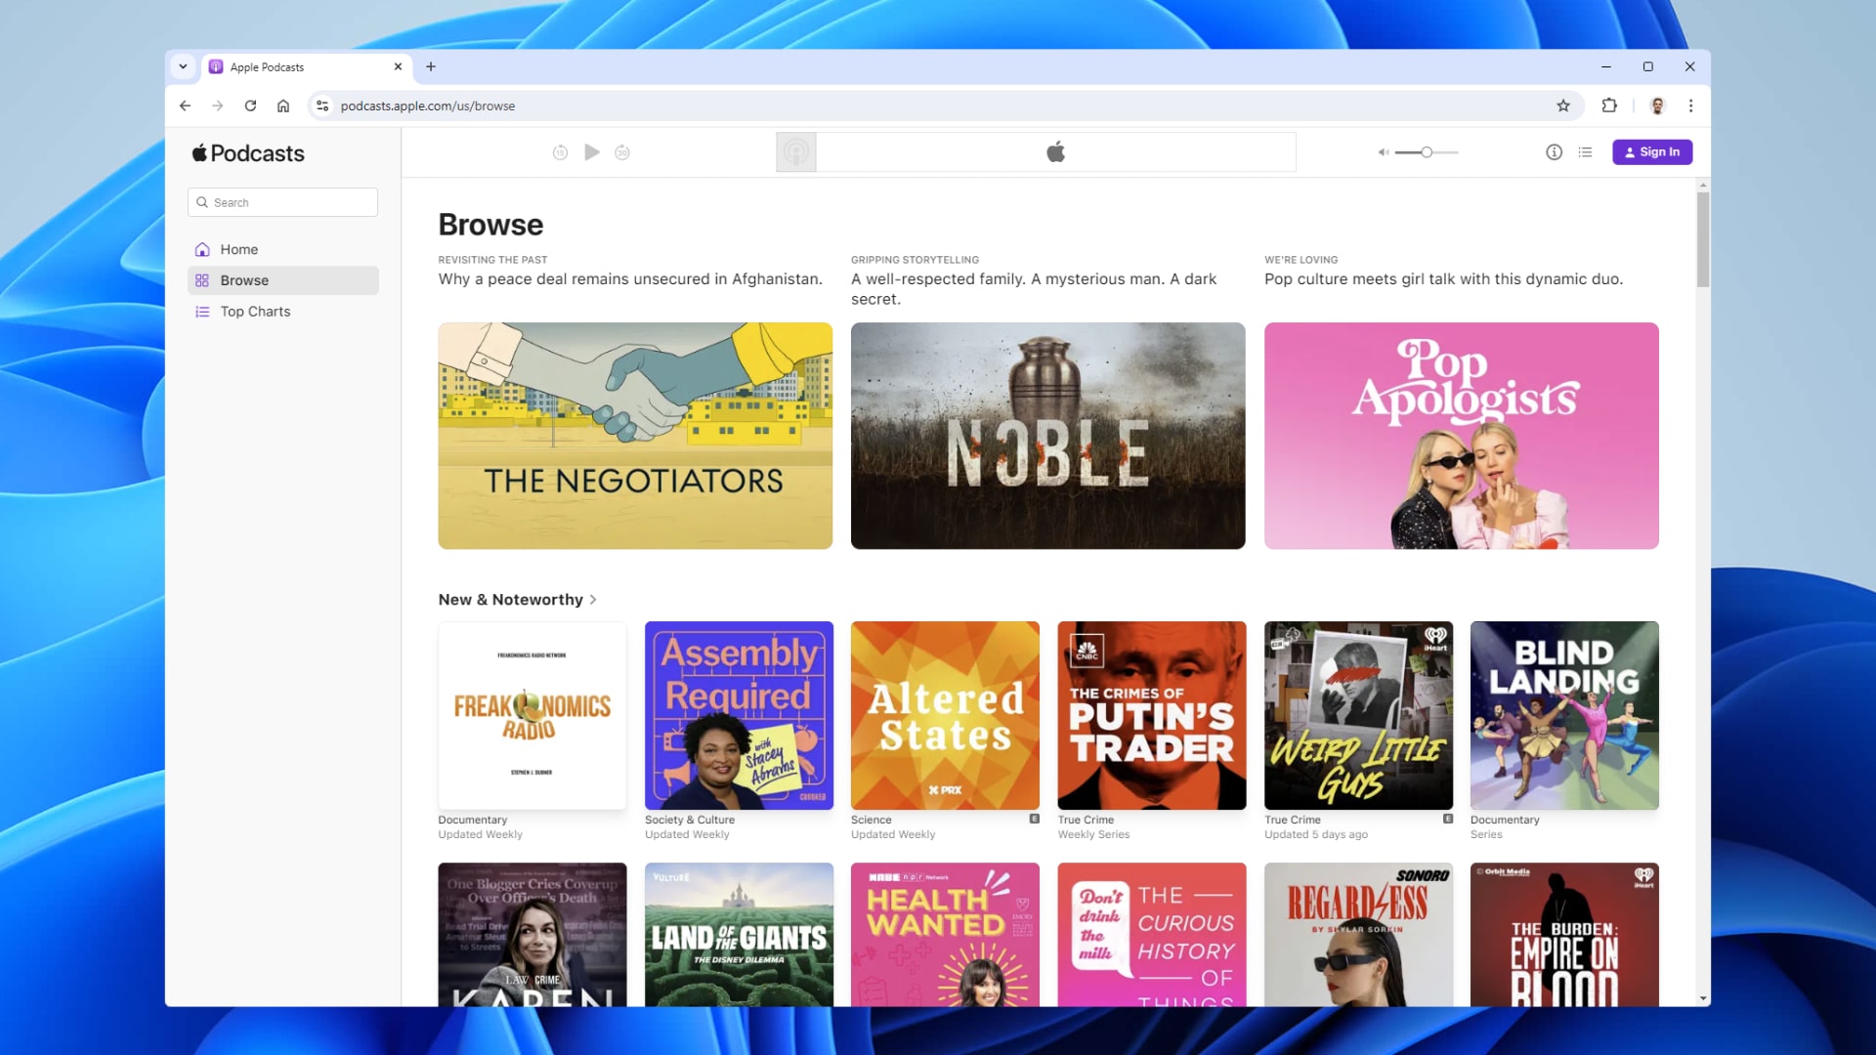Open the browser profile avatar
1876x1055 pixels.
1657,105
